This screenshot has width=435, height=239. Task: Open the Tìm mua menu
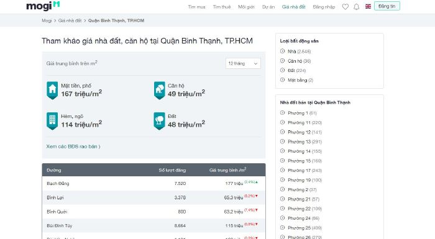coord(196,7)
